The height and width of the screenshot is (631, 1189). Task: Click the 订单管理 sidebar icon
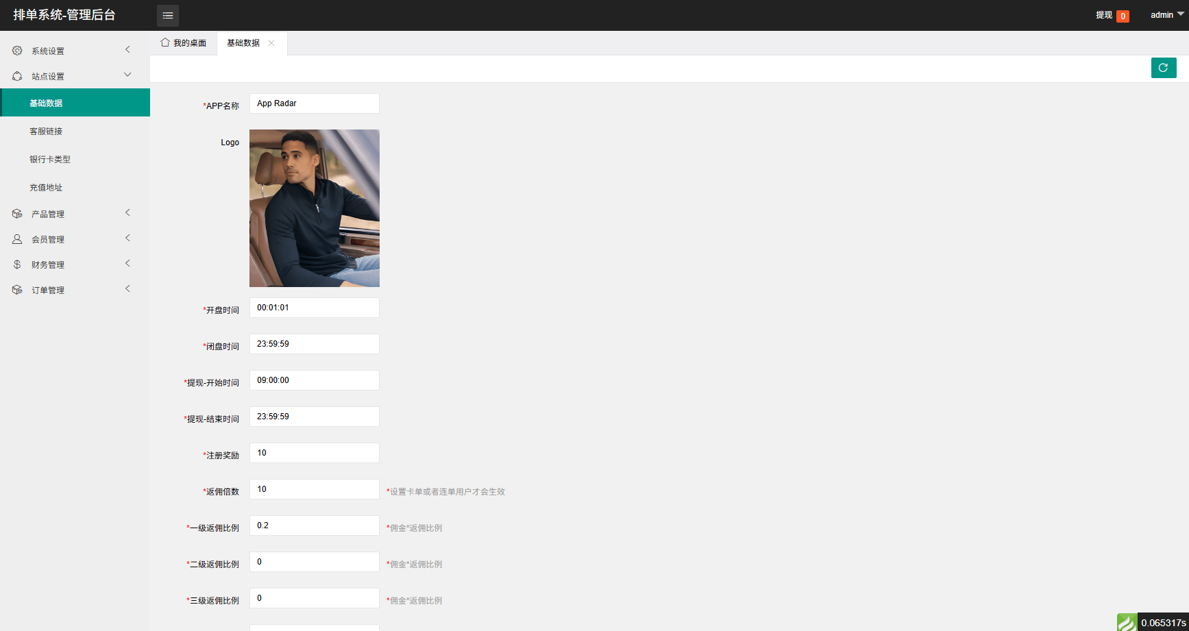click(17, 290)
